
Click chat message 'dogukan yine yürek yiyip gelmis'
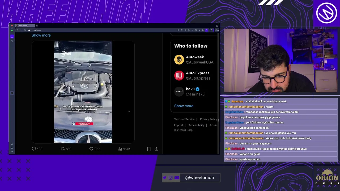(x=260, y=117)
